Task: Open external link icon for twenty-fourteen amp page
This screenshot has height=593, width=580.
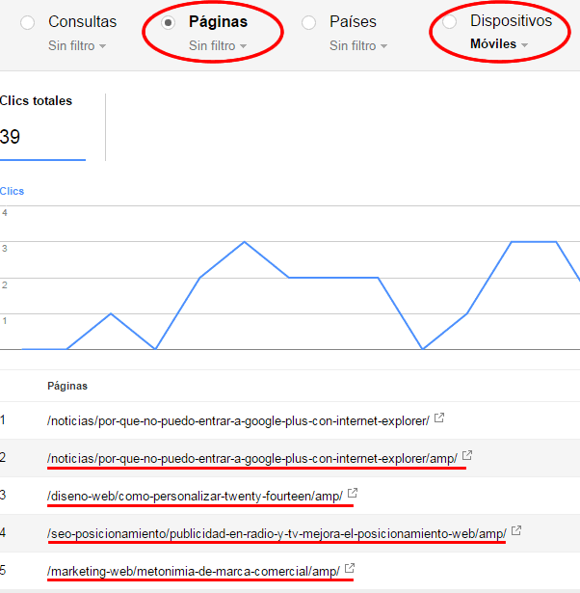Action: (353, 493)
